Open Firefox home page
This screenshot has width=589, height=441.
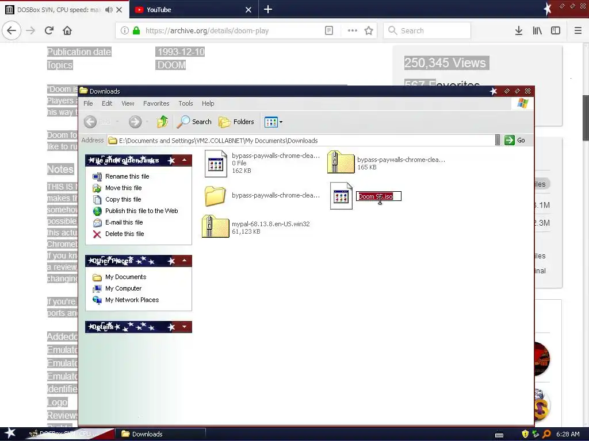pyautogui.click(x=67, y=30)
